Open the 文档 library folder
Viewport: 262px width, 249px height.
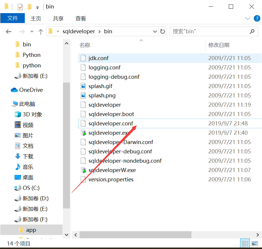(28, 146)
